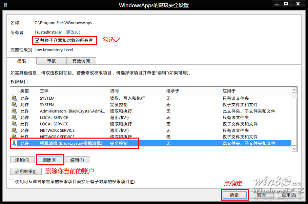Maximize the advanced security window
This screenshot has height=204, width=308.
(286, 4)
